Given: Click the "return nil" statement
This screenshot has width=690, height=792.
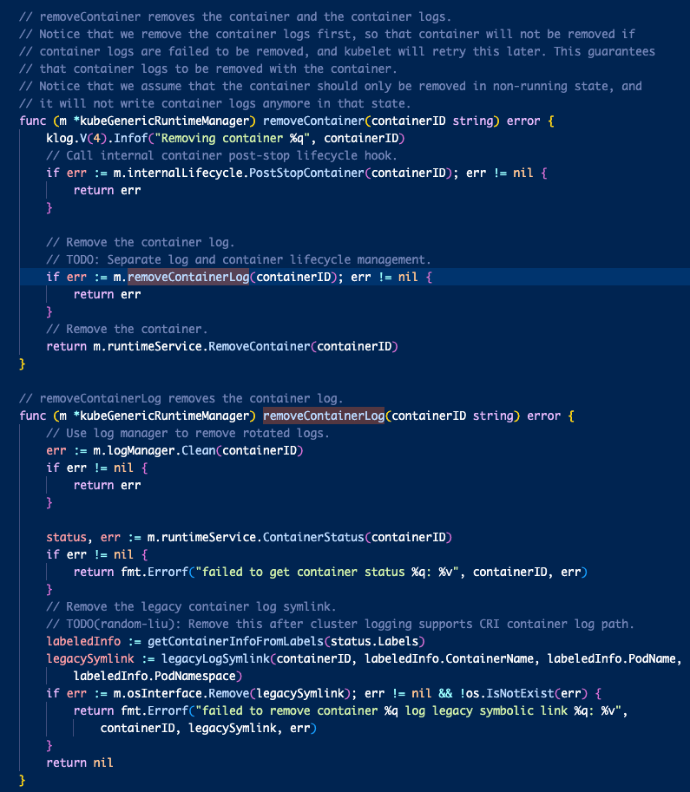Looking at the screenshot, I should [80, 763].
